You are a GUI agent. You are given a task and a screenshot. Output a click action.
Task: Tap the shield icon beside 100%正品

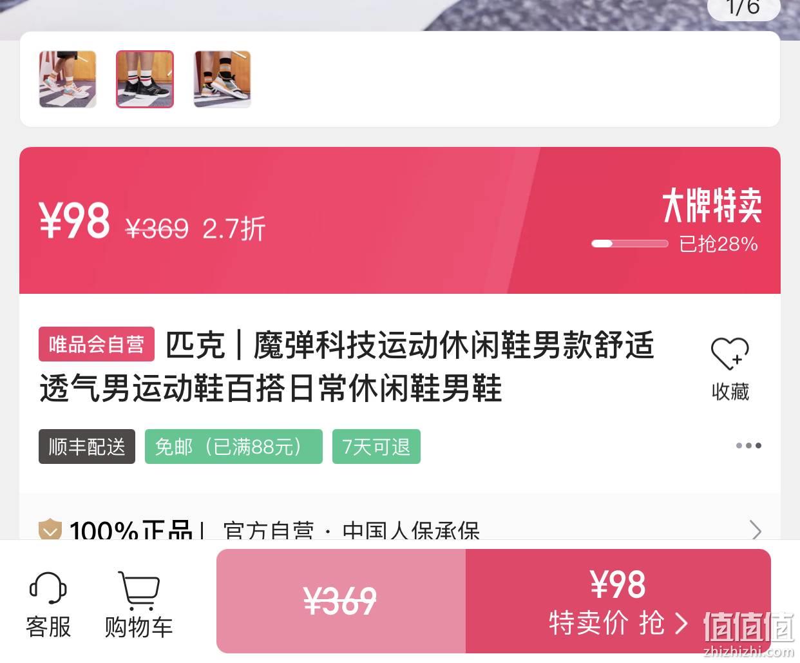[x=50, y=531]
